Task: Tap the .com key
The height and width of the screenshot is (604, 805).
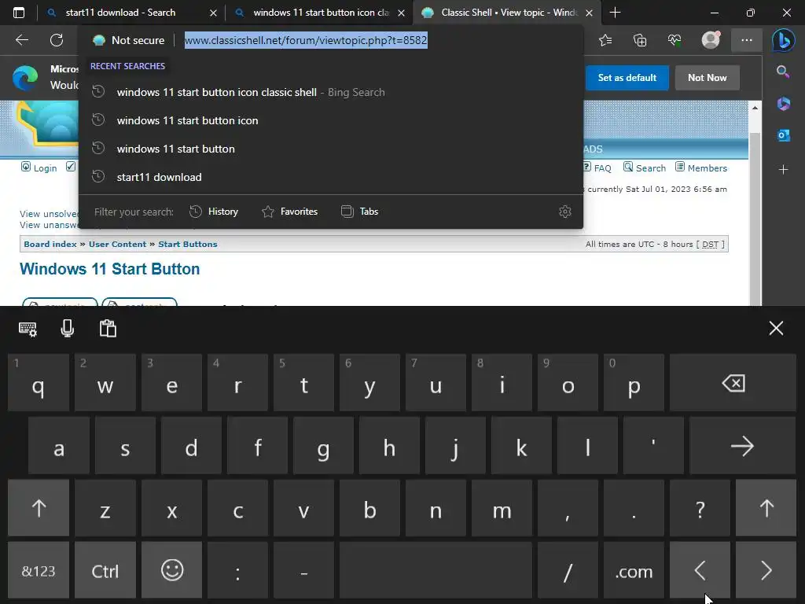Action: (x=634, y=570)
